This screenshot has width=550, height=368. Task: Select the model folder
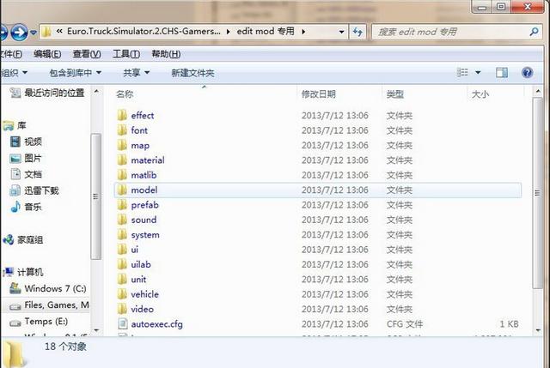click(317, 190)
